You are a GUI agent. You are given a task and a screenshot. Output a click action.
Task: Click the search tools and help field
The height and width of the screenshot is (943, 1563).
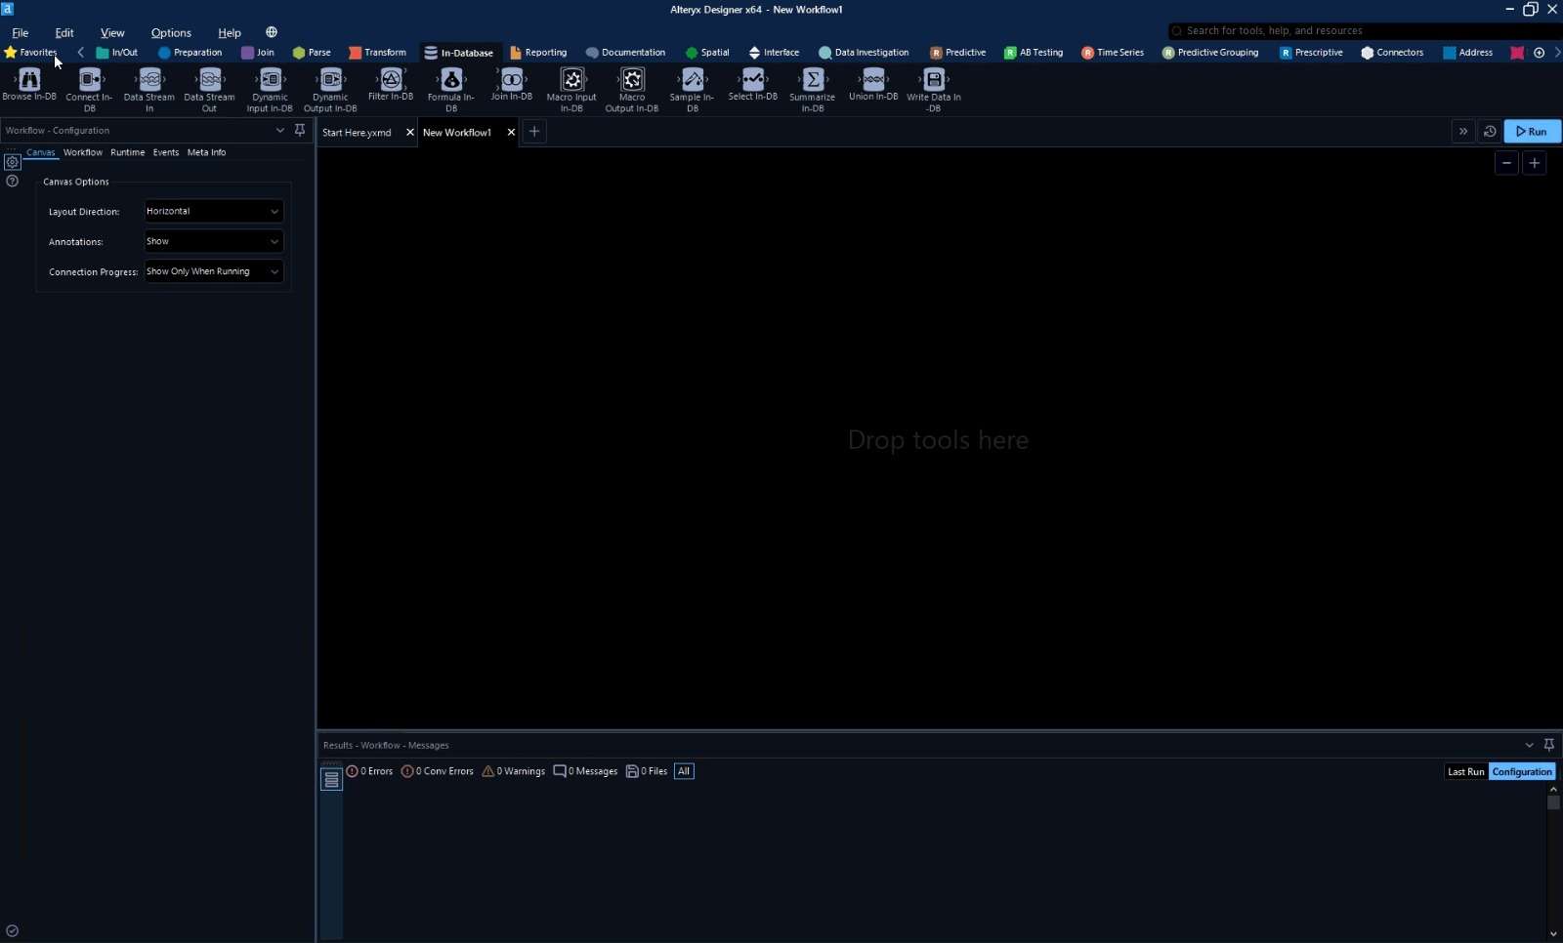pos(1364,31)
